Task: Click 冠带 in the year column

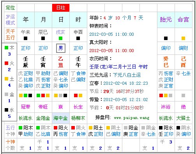Action: 26,107
